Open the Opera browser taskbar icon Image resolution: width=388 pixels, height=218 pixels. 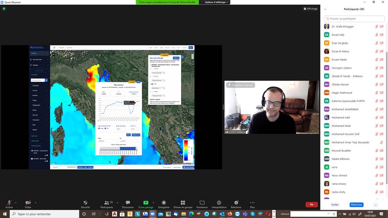[268, 214]
